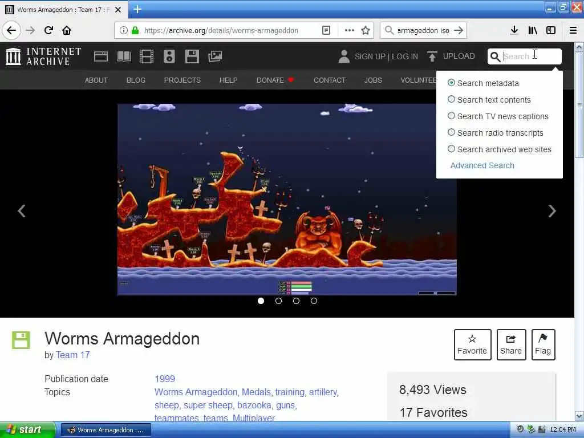Open the CONTACT menu item
Viewport: 584px width, 438px height.
tap(329, 80)
